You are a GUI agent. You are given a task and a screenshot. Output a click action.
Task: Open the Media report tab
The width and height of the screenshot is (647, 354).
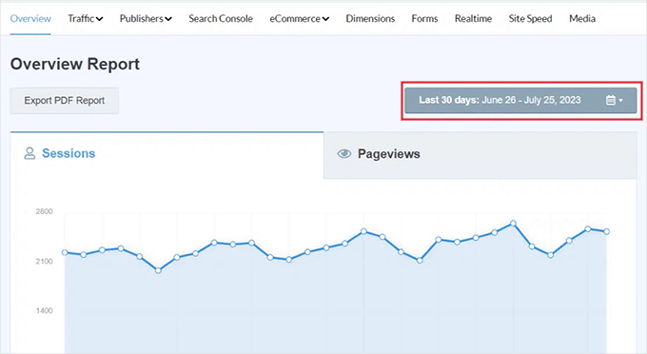pos(582,19)
